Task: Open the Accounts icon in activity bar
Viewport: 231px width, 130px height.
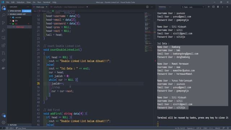Action: pyautogui.click(x=4, y=115)
